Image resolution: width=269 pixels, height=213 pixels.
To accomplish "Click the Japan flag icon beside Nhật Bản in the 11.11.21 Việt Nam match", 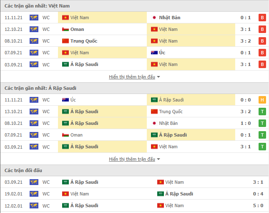I will 154,18.
